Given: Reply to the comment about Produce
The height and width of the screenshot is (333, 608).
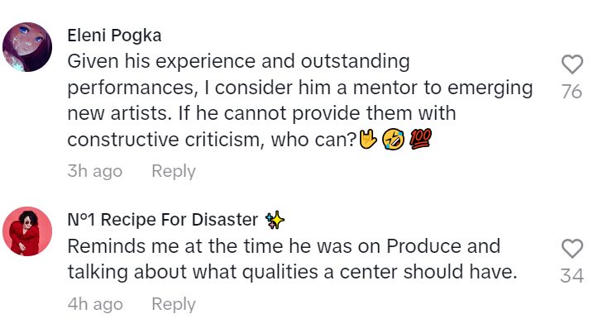Looking at the screenshot, I should 173,304.
